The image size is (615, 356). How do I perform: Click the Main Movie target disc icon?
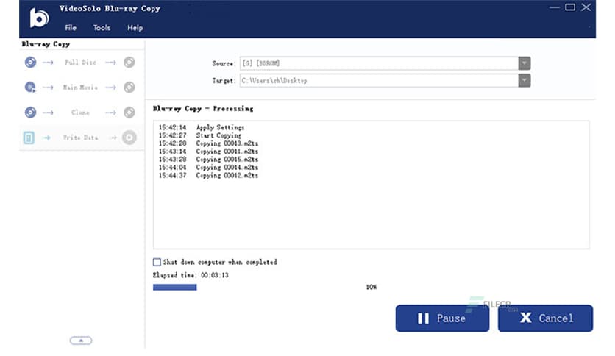129,87
